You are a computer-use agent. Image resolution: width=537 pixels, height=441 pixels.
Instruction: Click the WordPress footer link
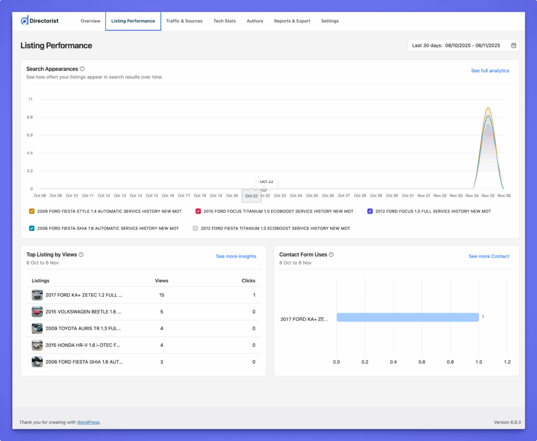coord(88,422)
